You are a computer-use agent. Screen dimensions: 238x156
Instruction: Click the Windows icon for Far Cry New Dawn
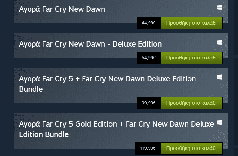219,8
